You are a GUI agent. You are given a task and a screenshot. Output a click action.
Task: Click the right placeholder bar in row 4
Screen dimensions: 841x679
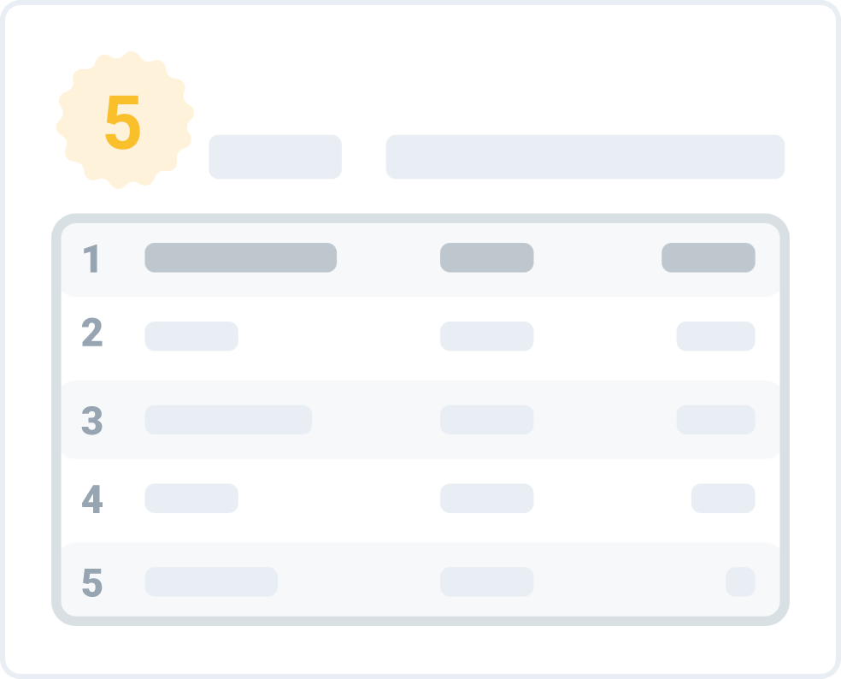pos(723,499)
